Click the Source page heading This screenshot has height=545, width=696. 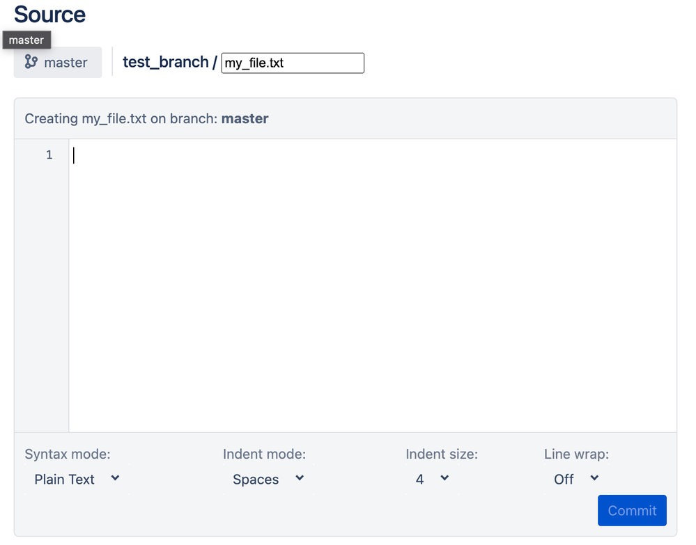pyautogui.click(x=49, y=15)
